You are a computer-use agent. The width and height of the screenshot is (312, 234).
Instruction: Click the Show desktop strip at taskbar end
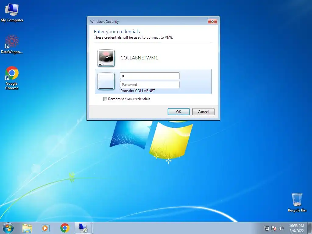pyautogui.click(x=310, y=228)
